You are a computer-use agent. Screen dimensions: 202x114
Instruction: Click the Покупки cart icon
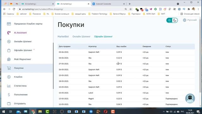pyautogui.click(x=9, y=68)
